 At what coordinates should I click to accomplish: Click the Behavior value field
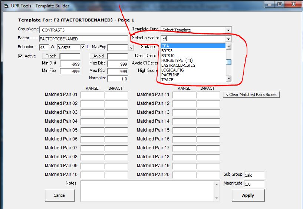coord(44,47)
